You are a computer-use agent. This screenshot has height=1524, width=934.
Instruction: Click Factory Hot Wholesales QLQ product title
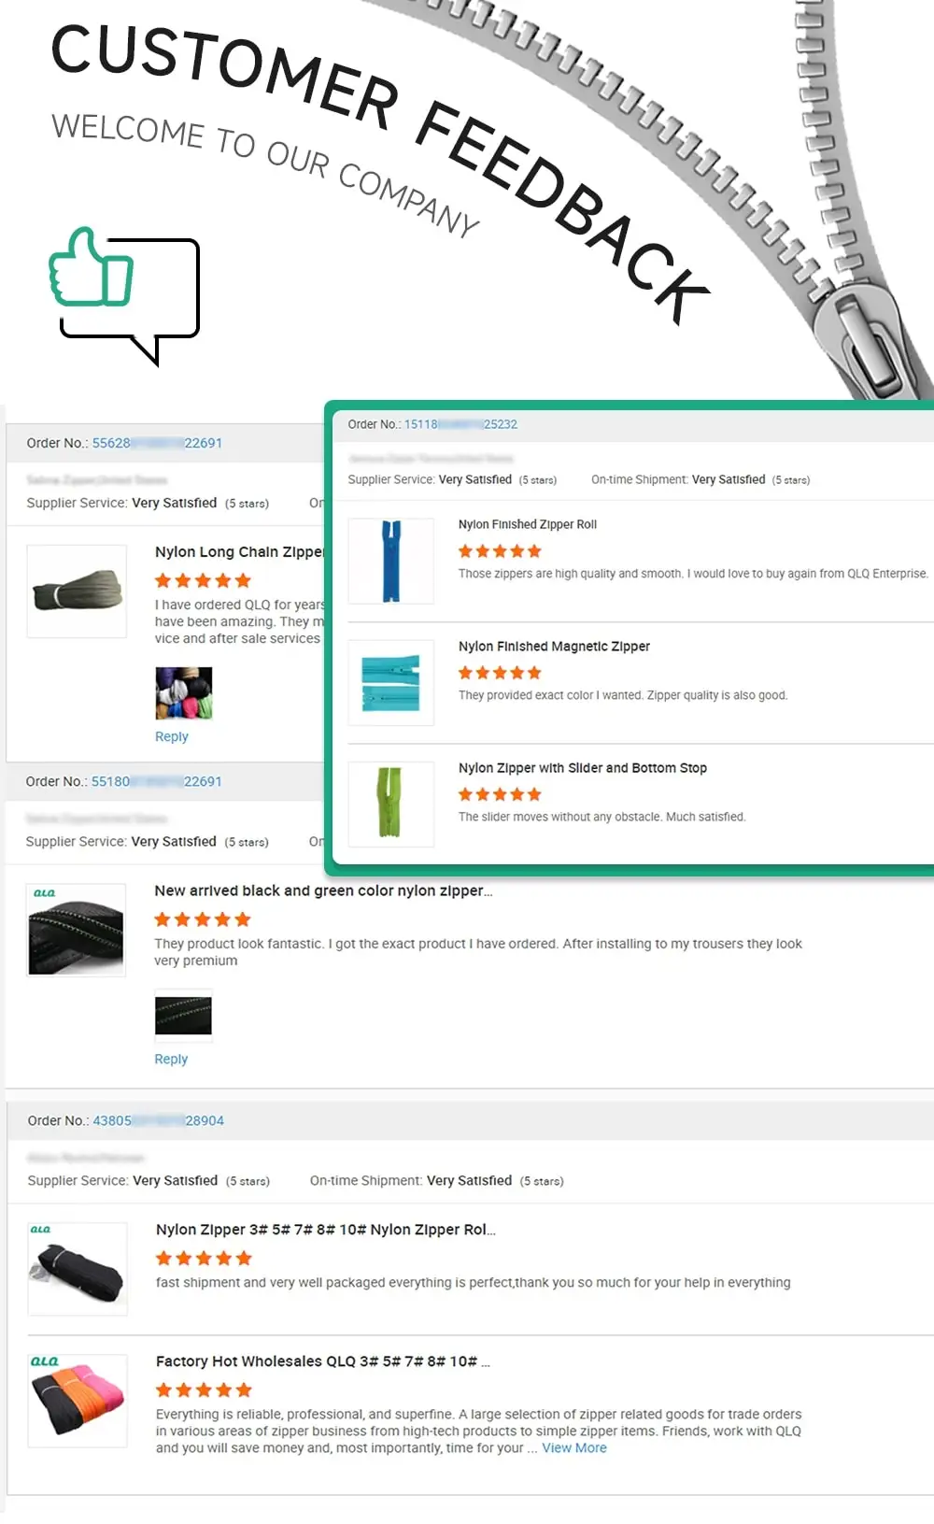[x=322, y=1361]
